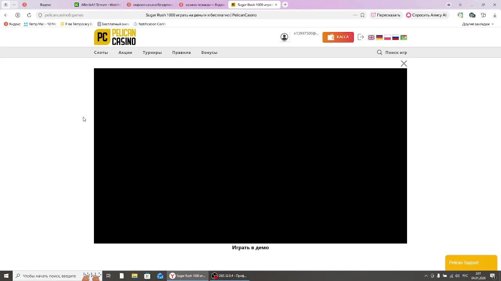
Task: Open the three-dots page menu in the address bar
Action: point(355,15)
